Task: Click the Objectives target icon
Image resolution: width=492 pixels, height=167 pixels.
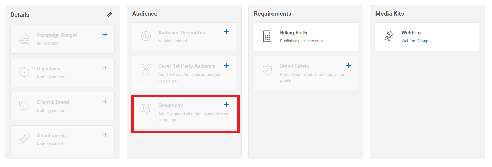Action: (24, 72)
